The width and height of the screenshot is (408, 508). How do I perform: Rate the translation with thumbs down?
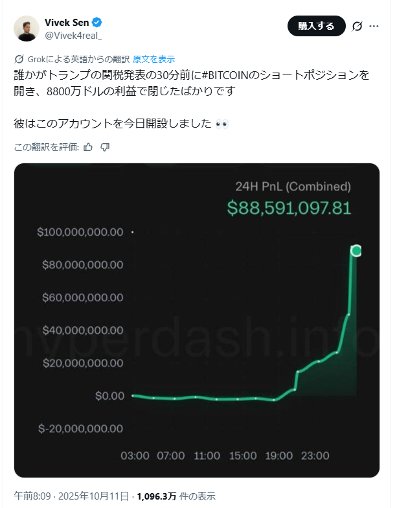pos(105,147)
